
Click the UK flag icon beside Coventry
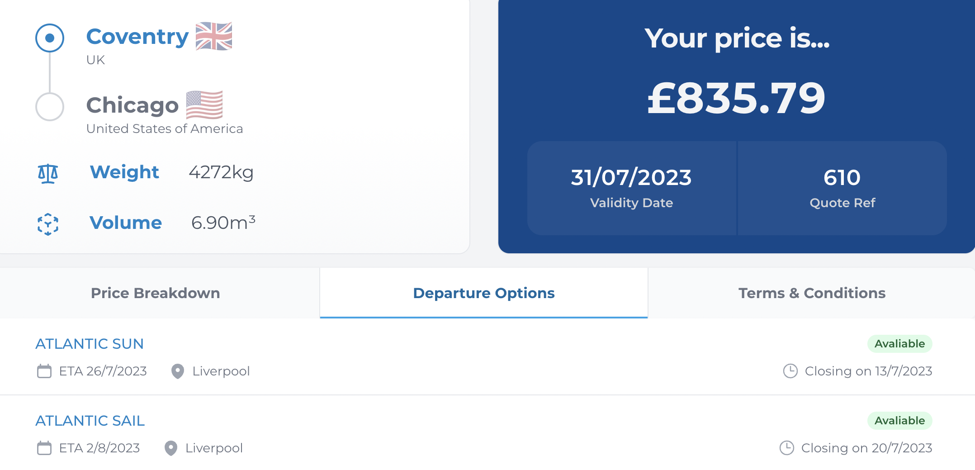tap(214, 36)
